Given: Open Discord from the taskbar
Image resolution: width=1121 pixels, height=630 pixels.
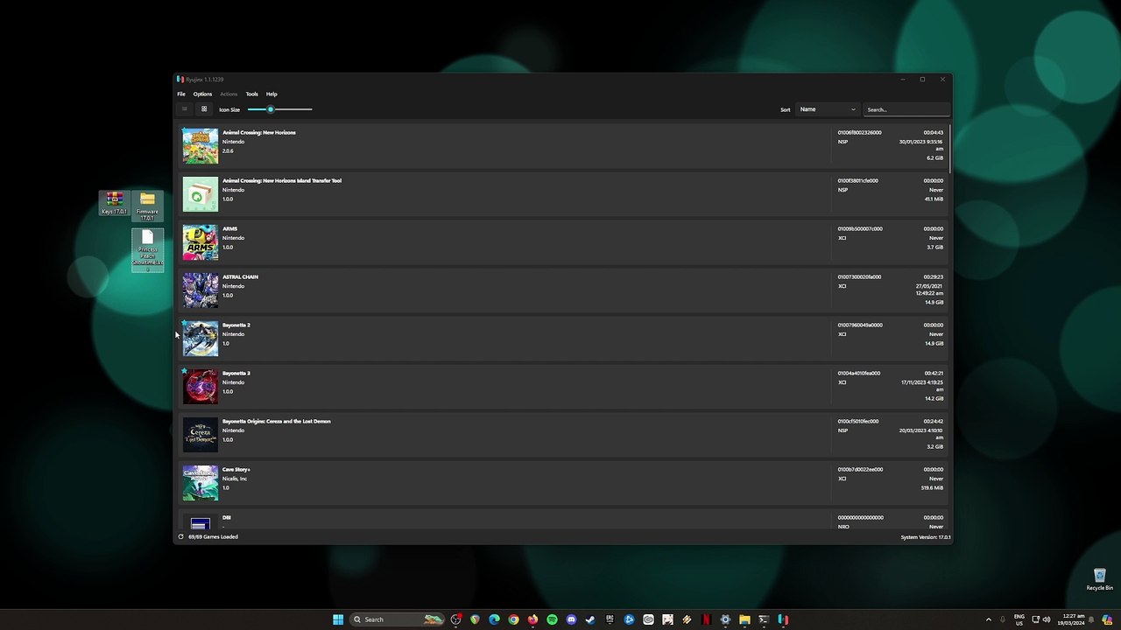Looking at the screenshot, I should [571, 619].
